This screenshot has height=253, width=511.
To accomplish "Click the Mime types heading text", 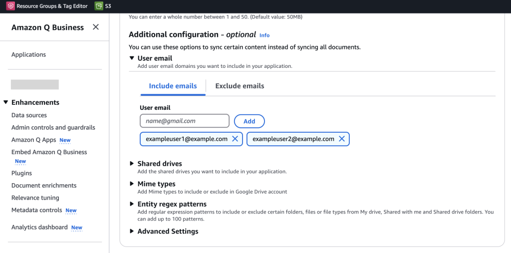I will 156,184.
